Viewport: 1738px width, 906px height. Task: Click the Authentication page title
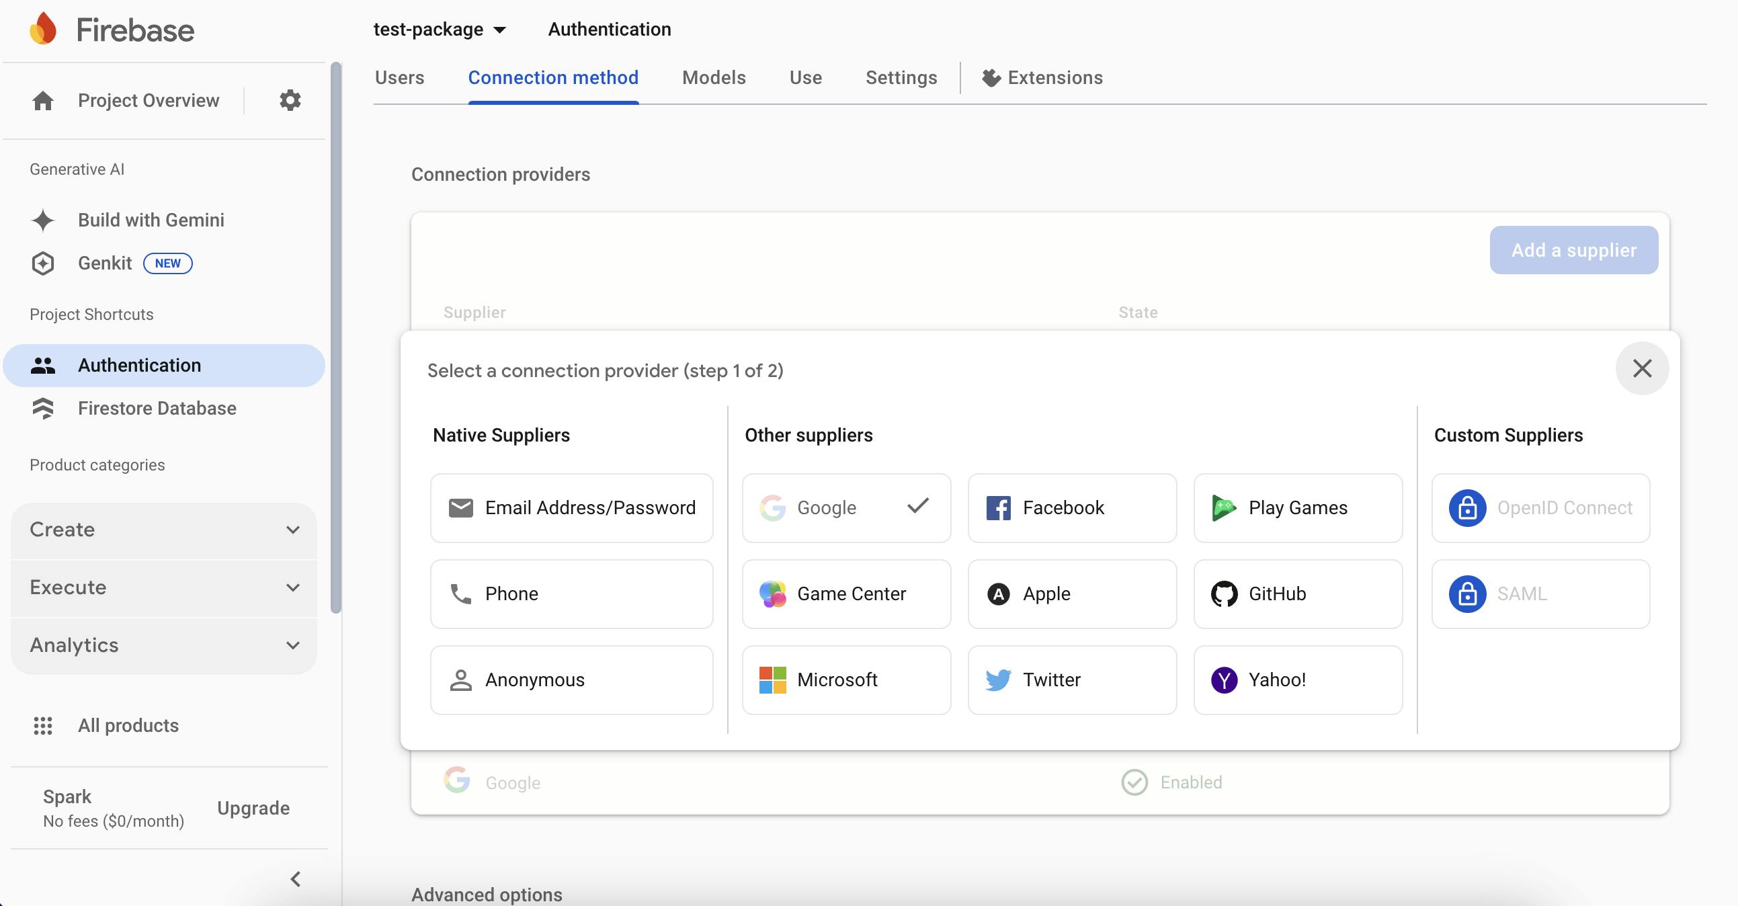(610, 29)
